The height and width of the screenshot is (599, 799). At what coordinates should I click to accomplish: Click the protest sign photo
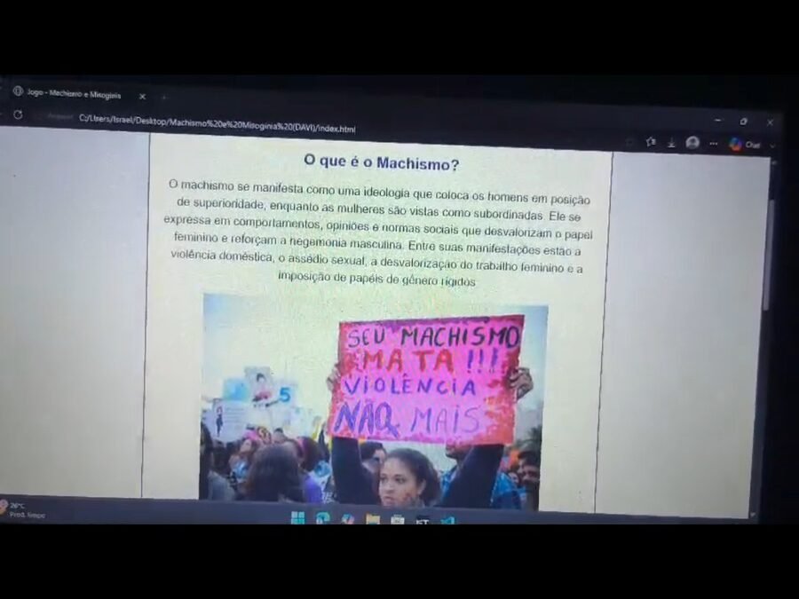(x=372, y=401)
